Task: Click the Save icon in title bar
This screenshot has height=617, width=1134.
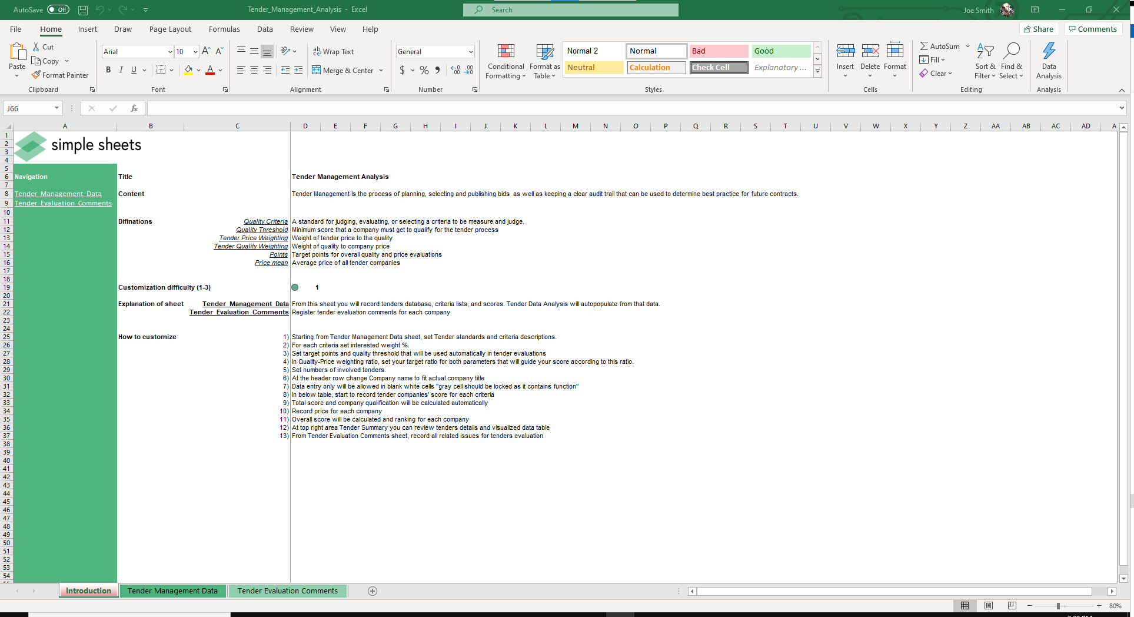Action: pos(83,10)
